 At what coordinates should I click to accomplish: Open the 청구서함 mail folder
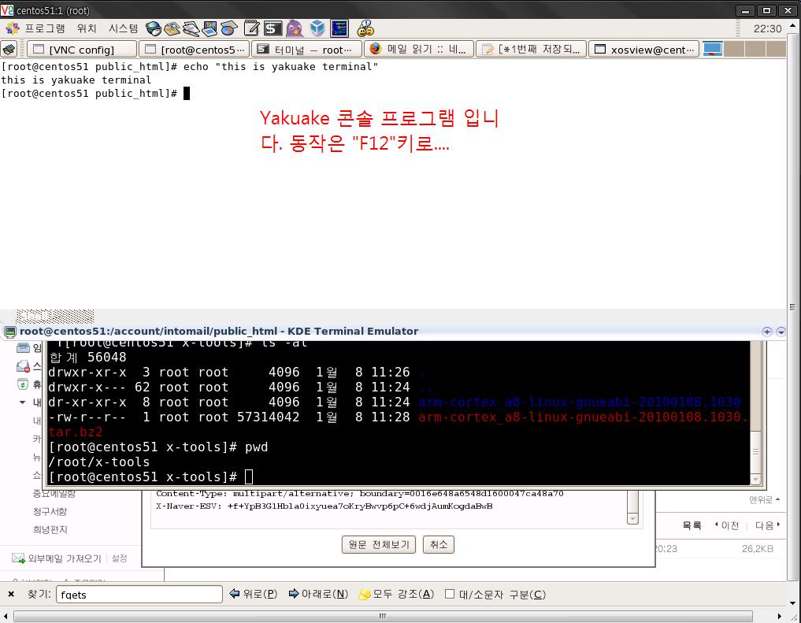click(50, 511)
